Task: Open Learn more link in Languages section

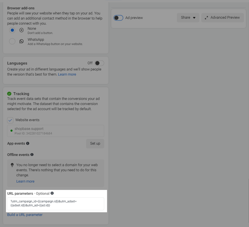Action: 67,74
